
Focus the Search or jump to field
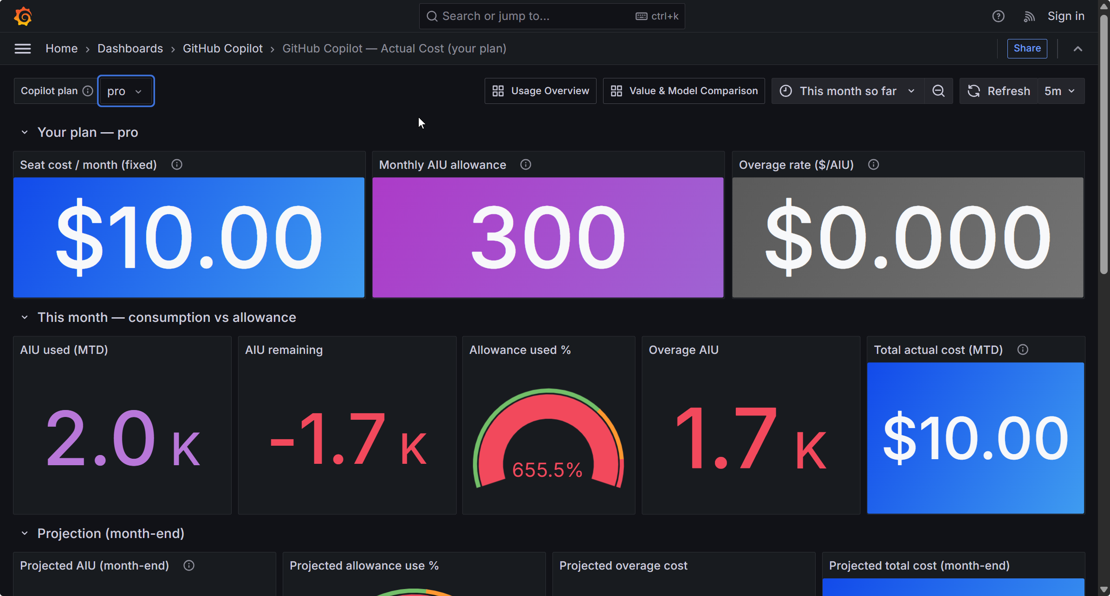tap(552, 16)
